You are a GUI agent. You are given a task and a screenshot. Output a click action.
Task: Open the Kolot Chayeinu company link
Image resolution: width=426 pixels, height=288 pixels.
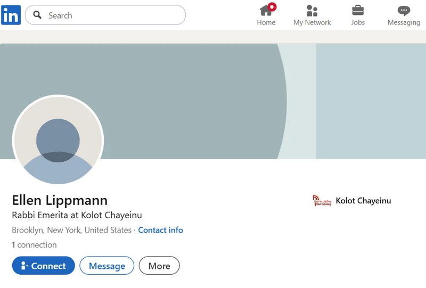(363, 201)
